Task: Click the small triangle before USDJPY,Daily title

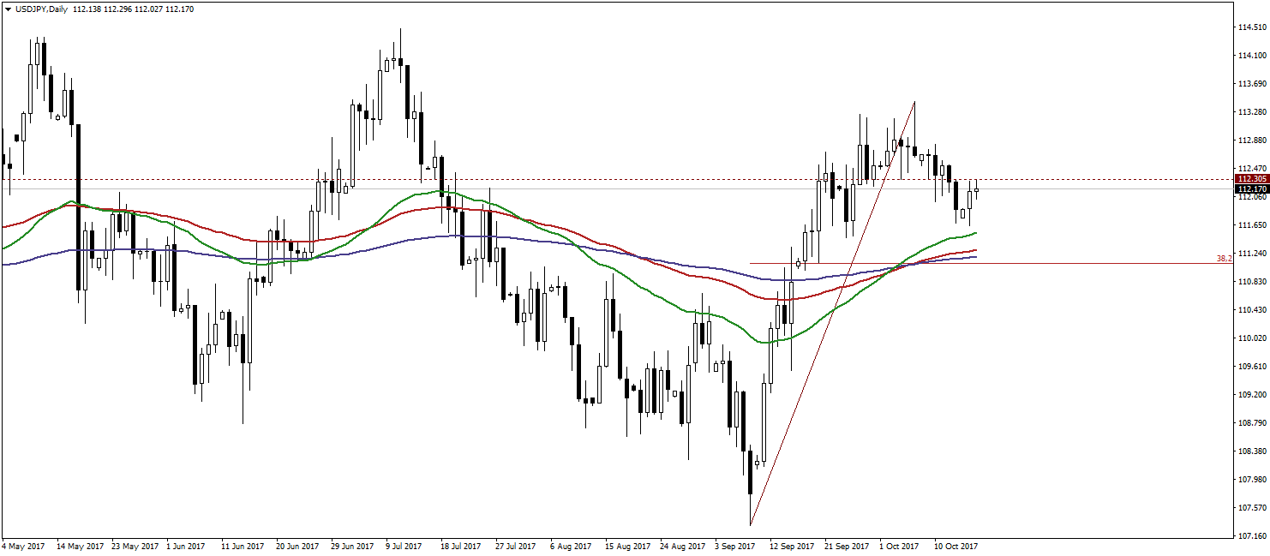Action: [x=7, y=9]
